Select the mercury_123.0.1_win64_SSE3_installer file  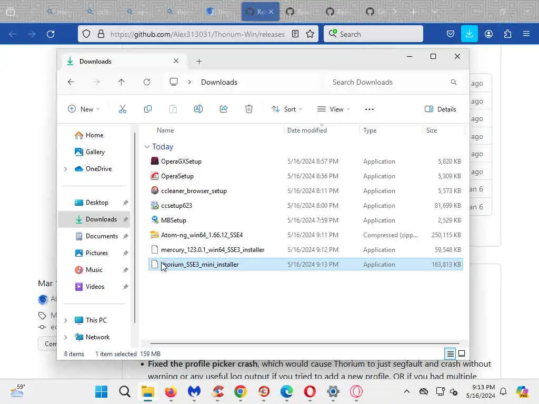(306, 250)
